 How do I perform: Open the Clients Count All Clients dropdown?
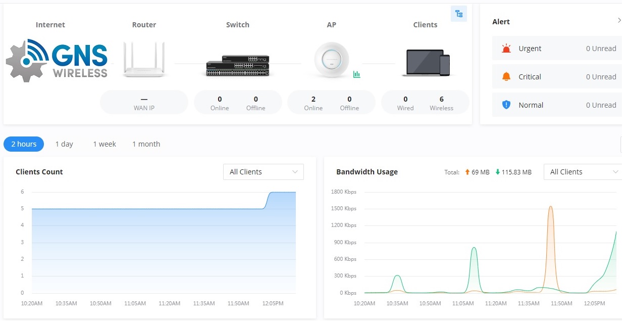point(264,172)
